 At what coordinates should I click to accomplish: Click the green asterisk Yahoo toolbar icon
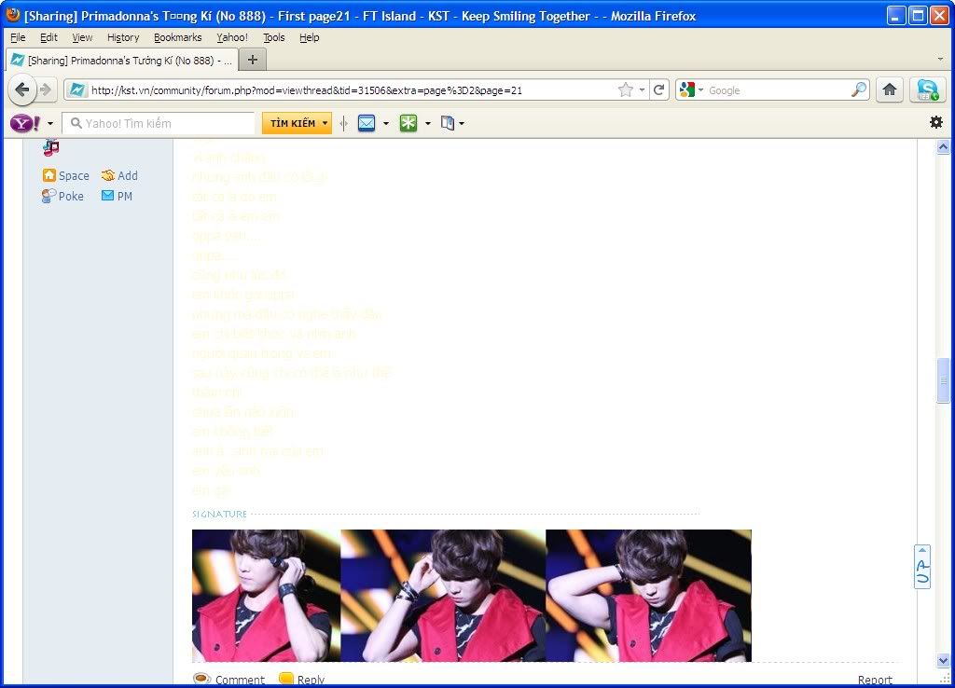408,124
